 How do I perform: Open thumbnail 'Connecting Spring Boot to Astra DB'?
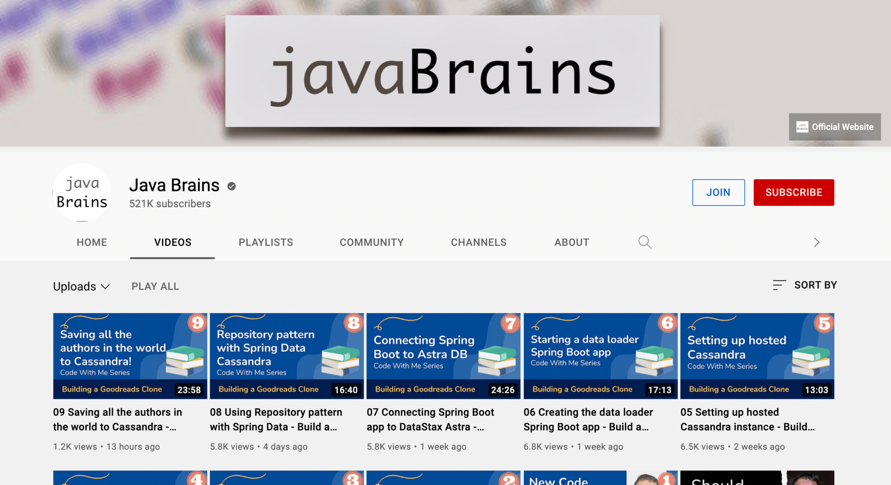443,356
